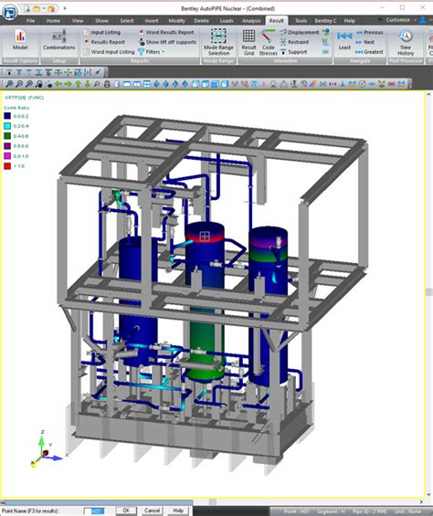Click the Point Name input field
433x516 pixels.
point(94,511)
